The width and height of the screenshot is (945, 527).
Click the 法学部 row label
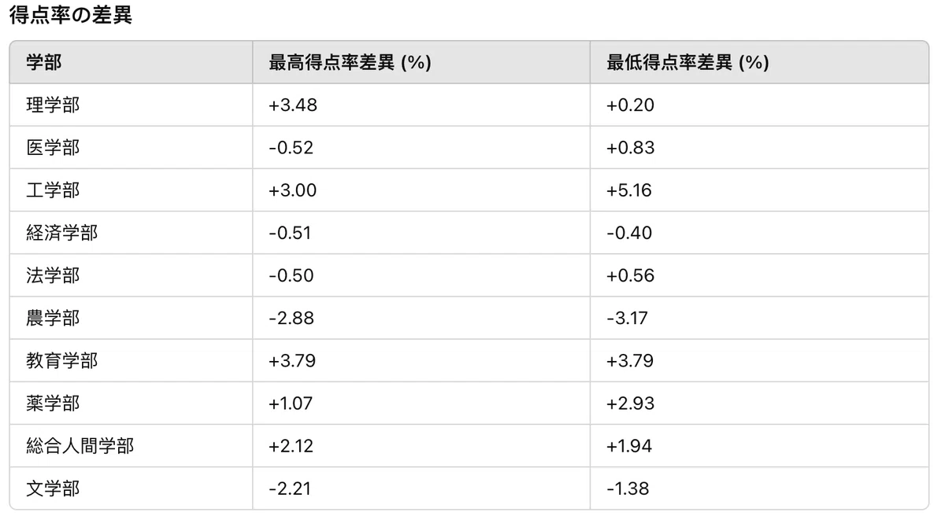[x=53, y=275]
